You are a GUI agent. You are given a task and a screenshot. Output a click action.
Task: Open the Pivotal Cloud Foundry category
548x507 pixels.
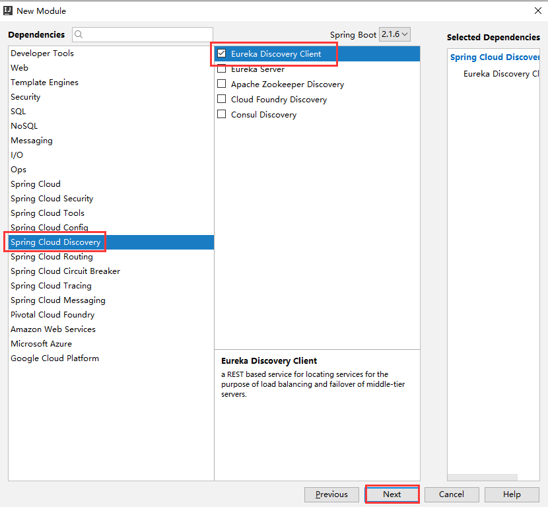(x=111, y=314)
